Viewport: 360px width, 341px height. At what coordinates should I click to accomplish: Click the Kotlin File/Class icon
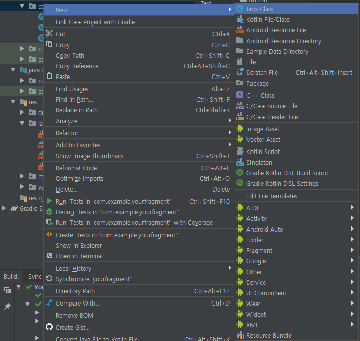240,19
